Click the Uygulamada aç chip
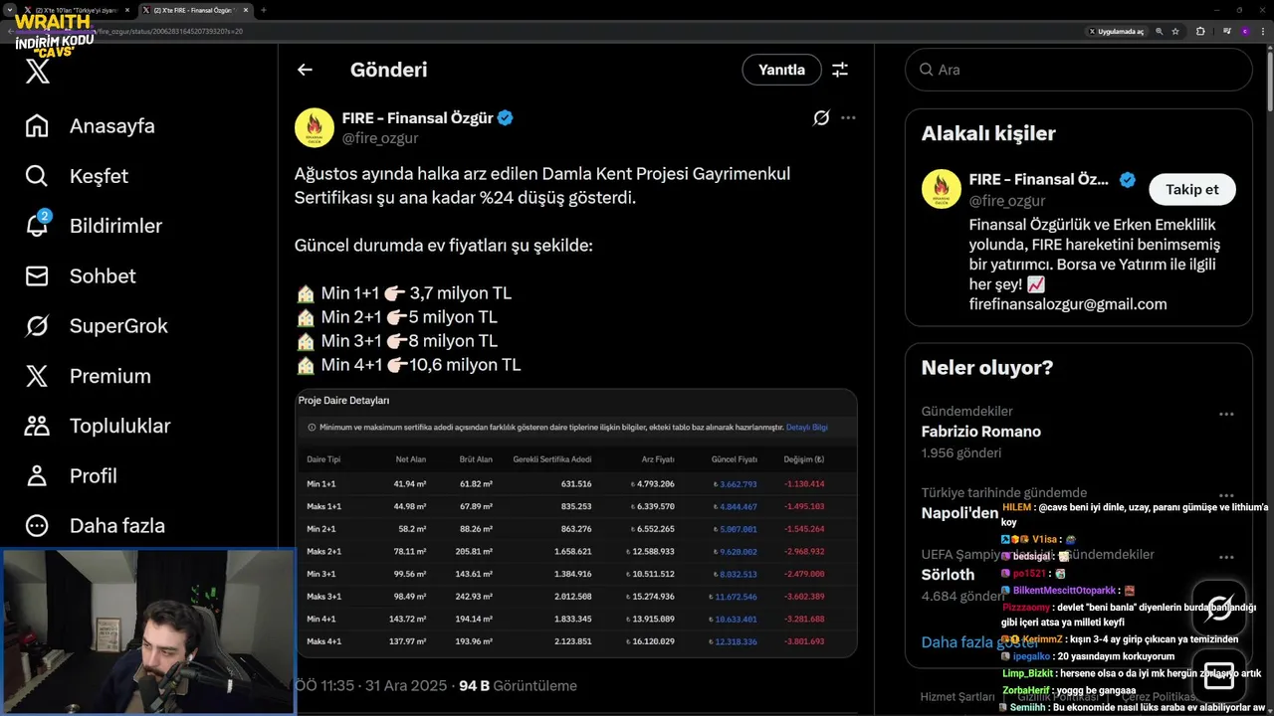Image resolution: width=1274 pixels, height=716 pixels. [1118, 31]
